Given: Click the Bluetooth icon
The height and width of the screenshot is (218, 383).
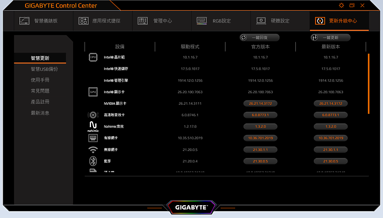Looking at the screenshot, I should pyautogui.click(x=93, y=161).
